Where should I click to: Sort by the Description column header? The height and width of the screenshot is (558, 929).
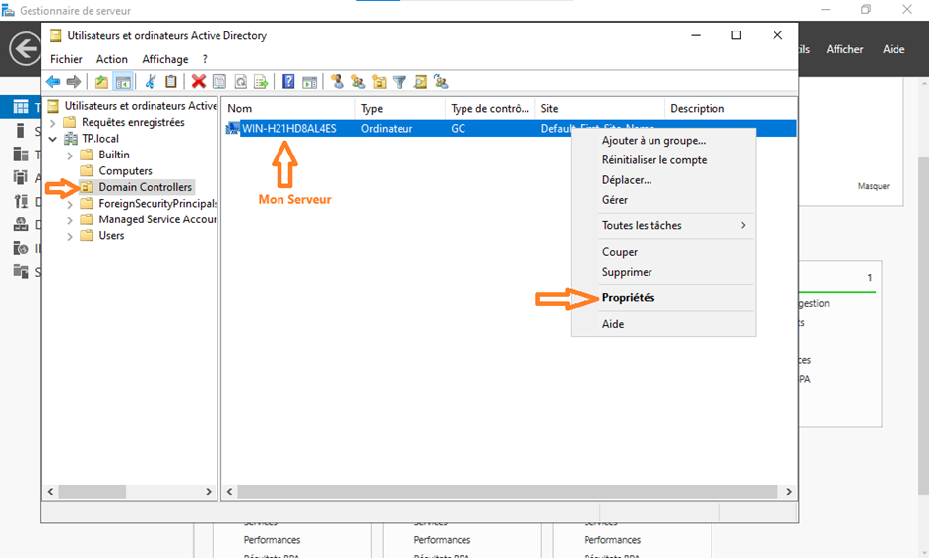(730, 109)
